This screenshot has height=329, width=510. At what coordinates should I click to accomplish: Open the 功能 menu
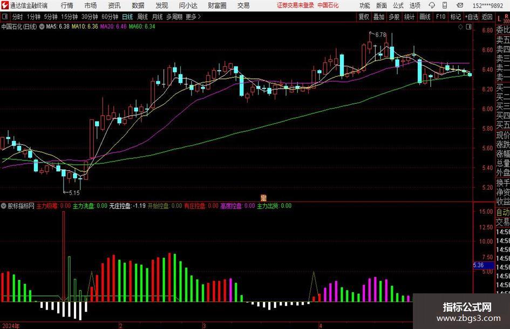click(x=365, y=5)
